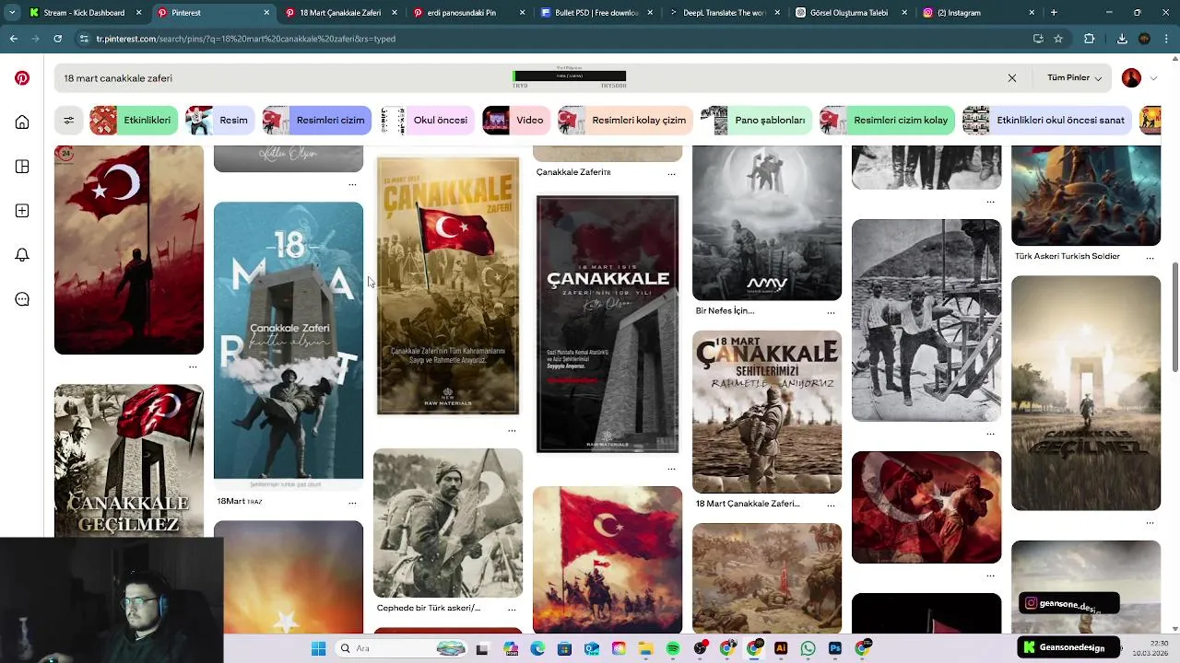Open a new browser tab with plus

pyautogui.click(x=1054, y=13)
